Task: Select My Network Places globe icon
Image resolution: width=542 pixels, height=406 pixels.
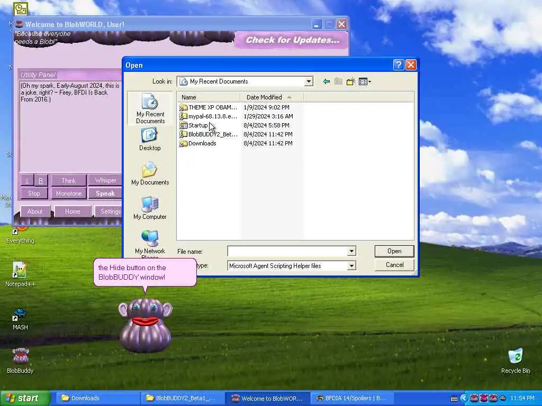Action: (150, 238)
